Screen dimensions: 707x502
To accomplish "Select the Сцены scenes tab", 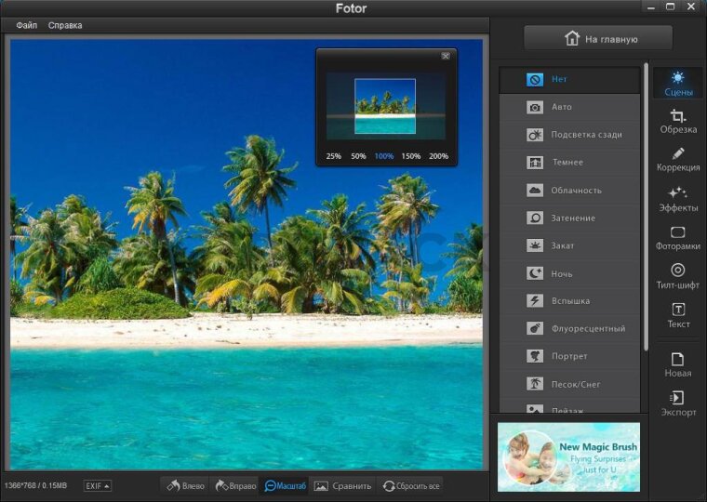I will (x=678, y=83).
